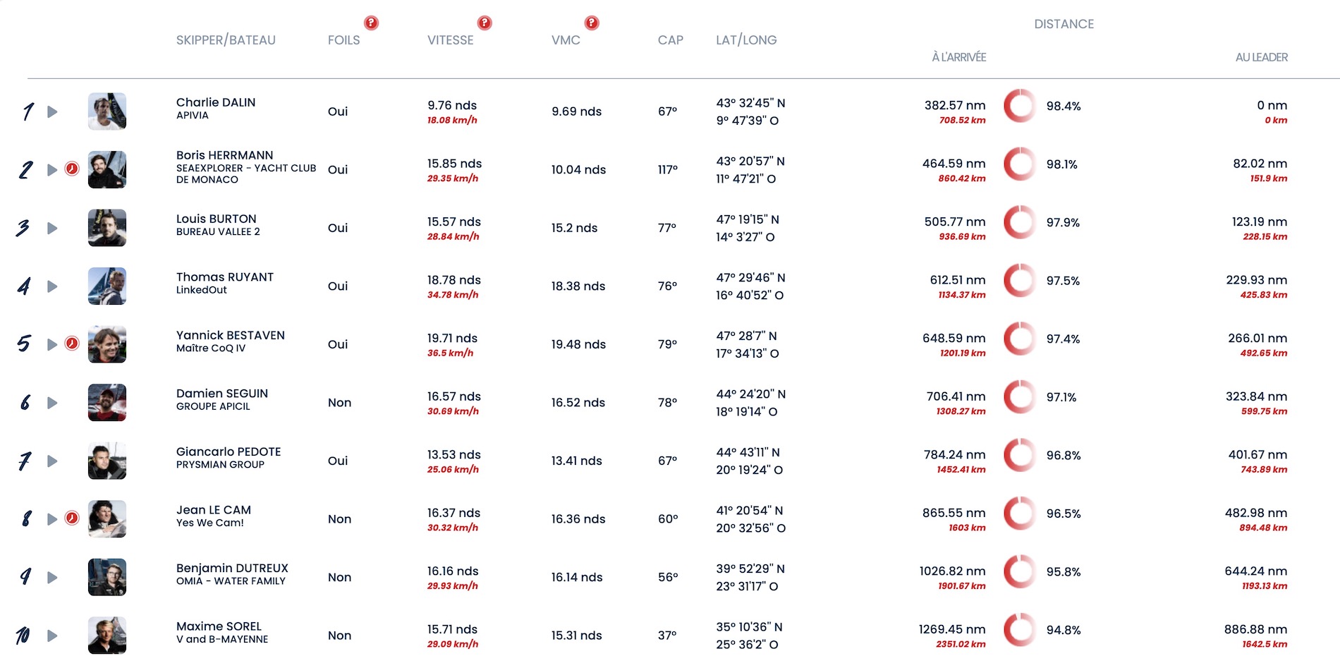Open Thomas RUYANT skipper name link
The height and width of the screenshot is (668, 1340).
pos(224,277)
